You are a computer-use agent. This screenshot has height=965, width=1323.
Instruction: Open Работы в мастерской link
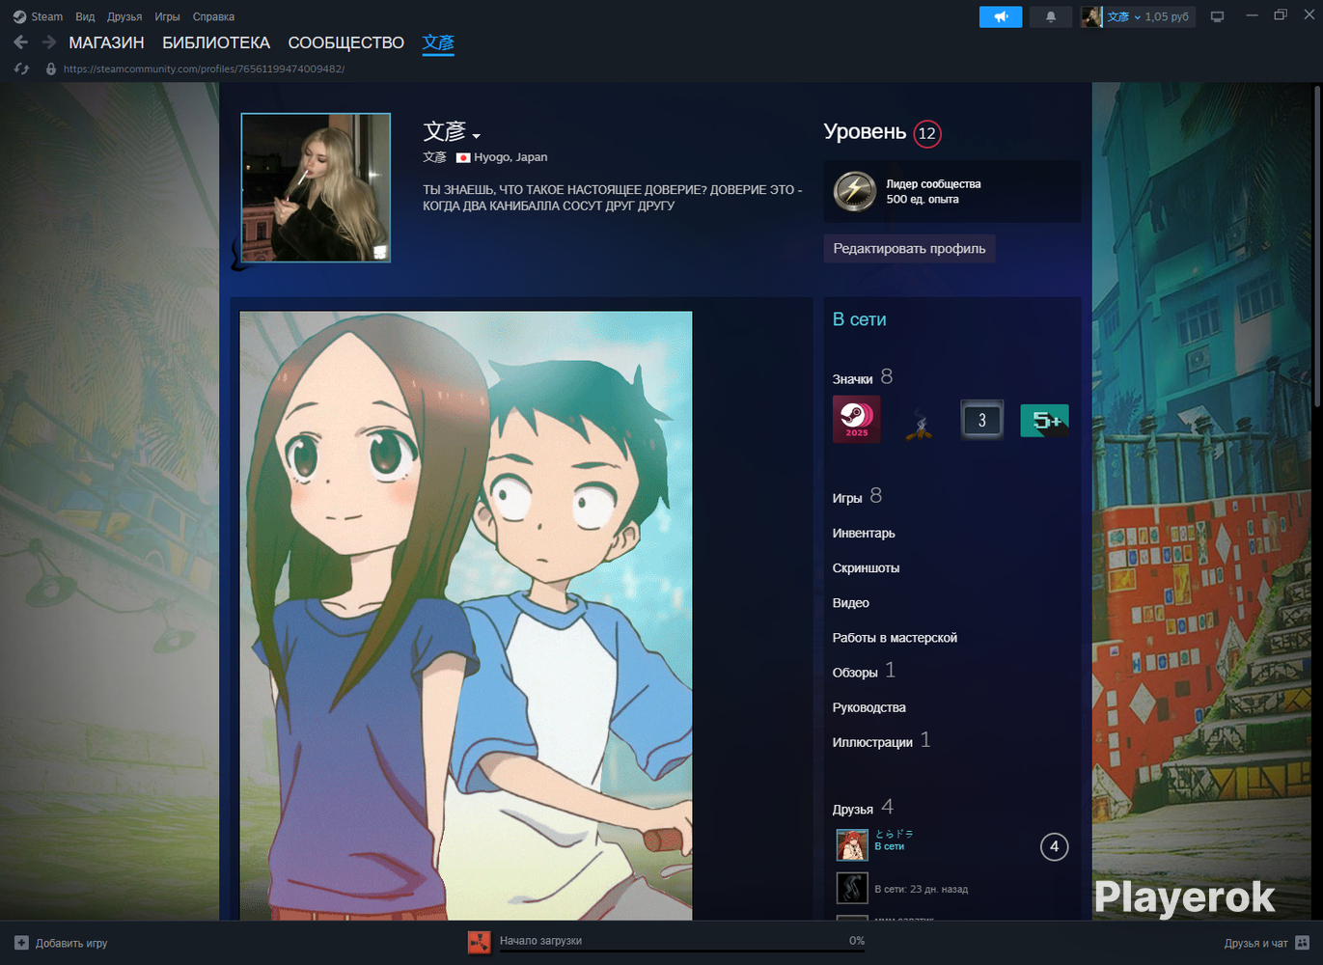(x=895, y=637)
